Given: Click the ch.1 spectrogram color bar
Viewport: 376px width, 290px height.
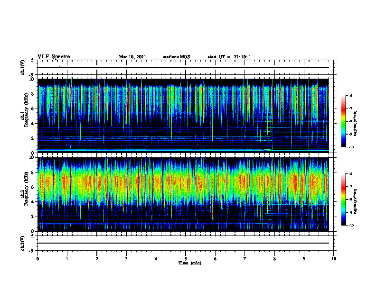Looking at the screenshot, I should click(x=343, y=121).
